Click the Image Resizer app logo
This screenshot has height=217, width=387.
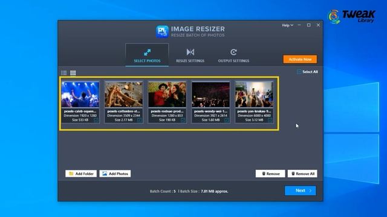(162, 31)
